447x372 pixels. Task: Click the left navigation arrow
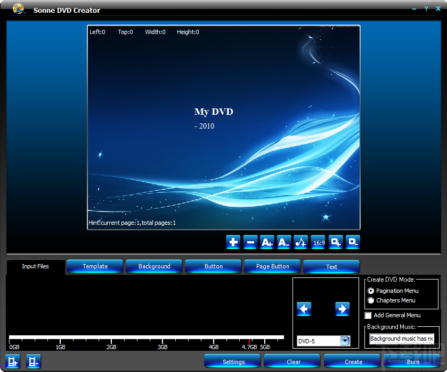(x=304, y=309)
